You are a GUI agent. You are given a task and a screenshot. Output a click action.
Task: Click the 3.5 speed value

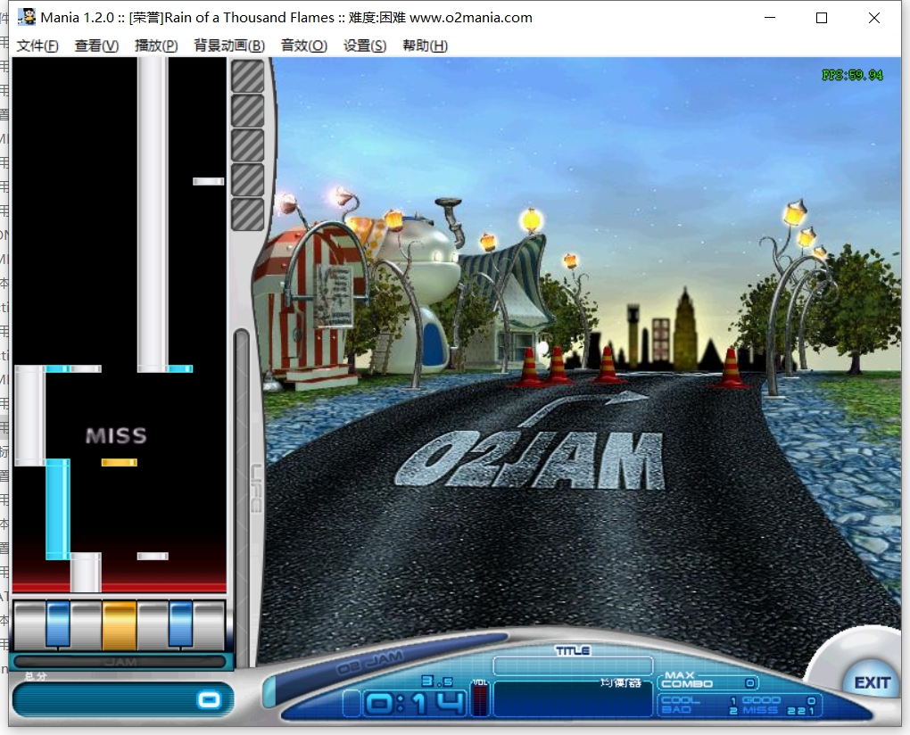(437, 681)
